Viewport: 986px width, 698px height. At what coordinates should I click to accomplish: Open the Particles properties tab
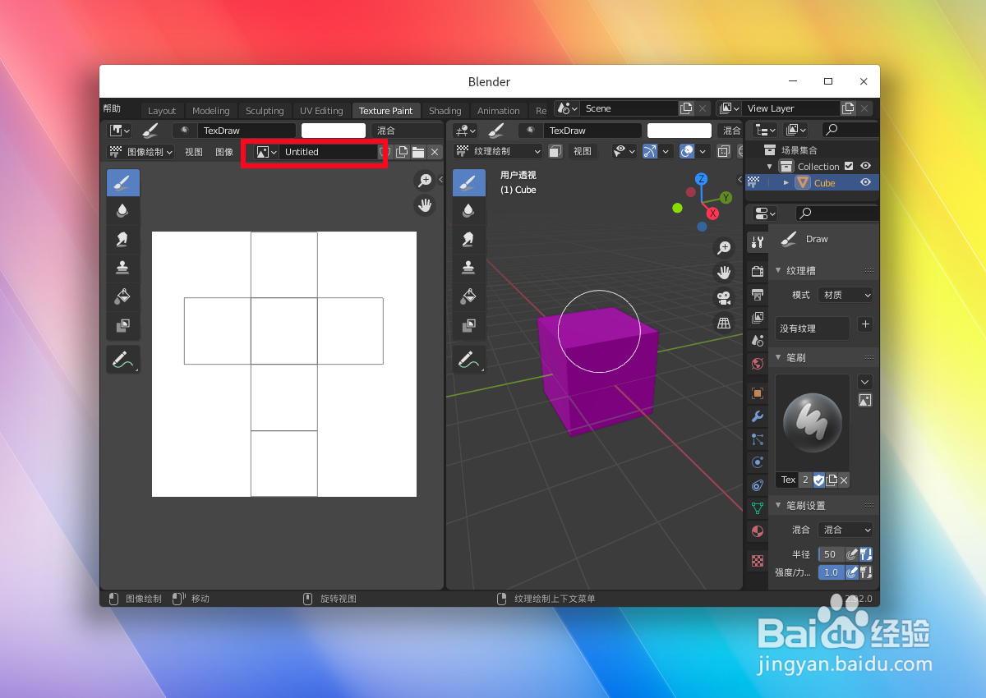click(758, 439)
